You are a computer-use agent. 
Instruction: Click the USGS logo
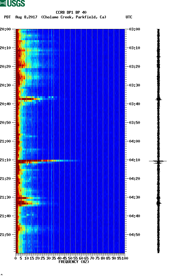[12, 3]
